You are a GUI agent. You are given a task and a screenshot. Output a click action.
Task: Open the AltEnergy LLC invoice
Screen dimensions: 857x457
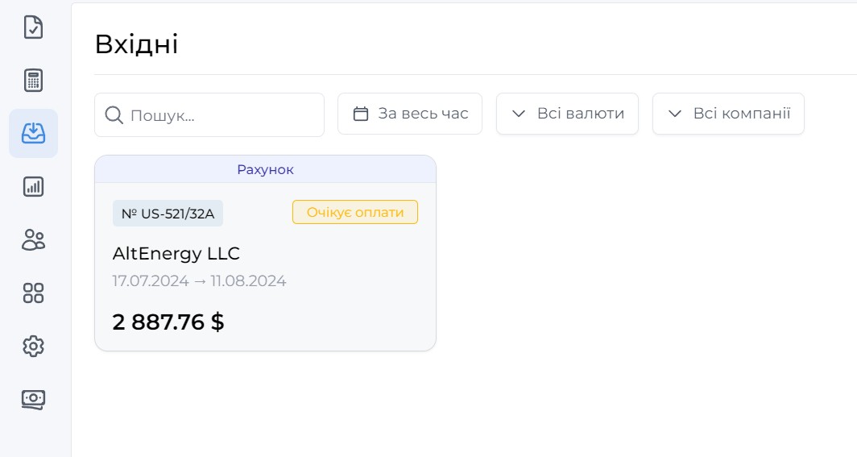pos(176,253)
